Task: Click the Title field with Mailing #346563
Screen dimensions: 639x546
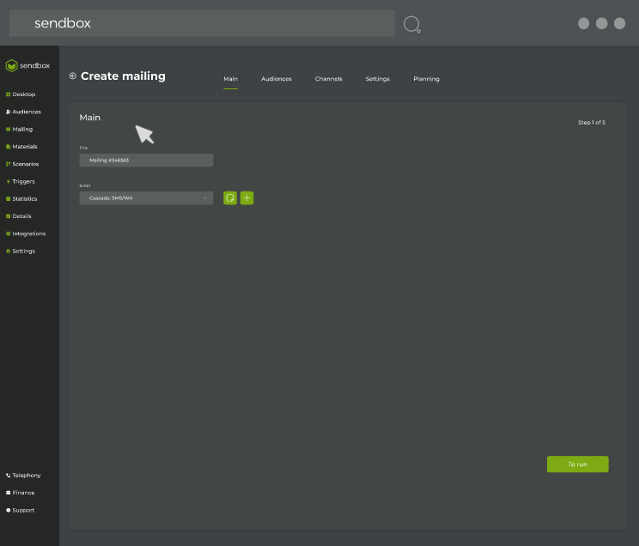Action: pos(146,161)
